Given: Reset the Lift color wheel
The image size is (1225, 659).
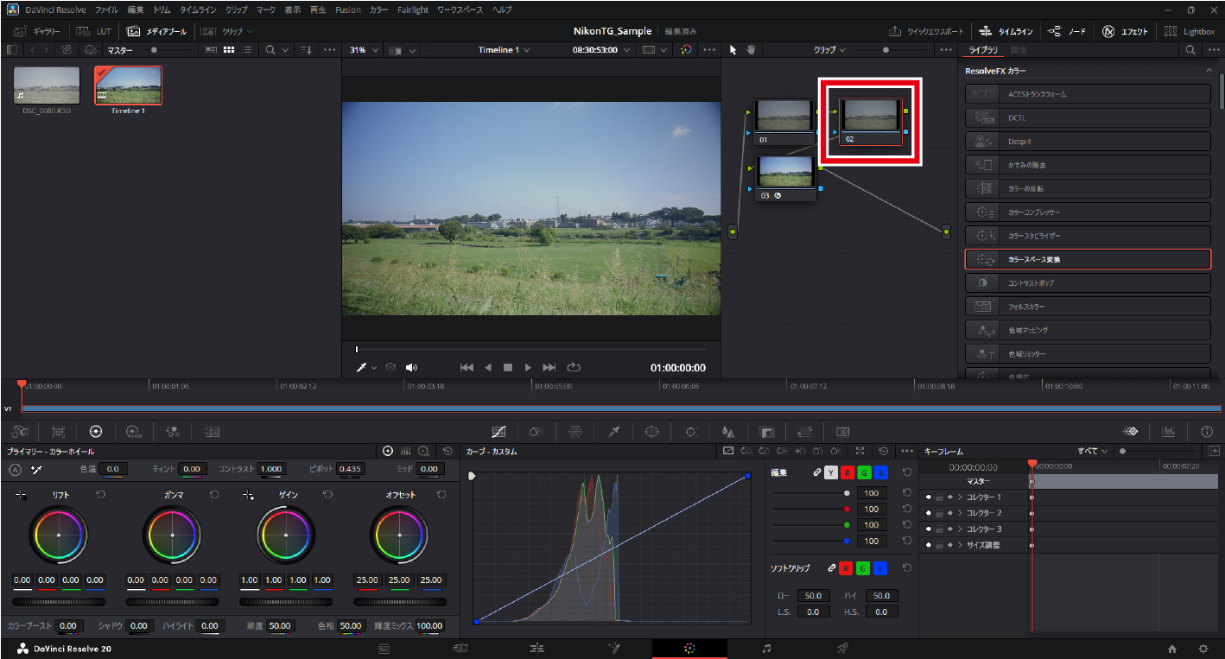Looking at the screenshot, I should coord(100,495).
